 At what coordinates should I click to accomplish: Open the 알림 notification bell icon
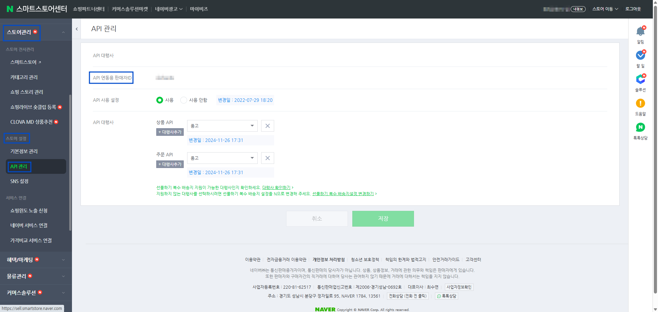(x=640, y=32)
